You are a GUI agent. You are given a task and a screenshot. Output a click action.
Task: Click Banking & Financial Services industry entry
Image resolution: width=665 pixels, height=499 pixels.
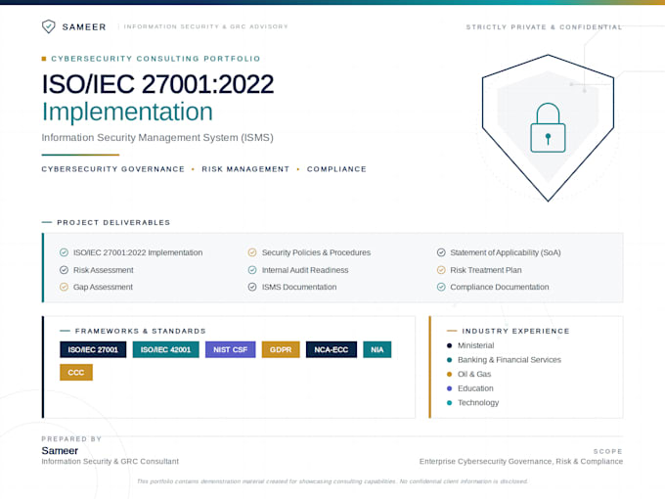tap(510, 360)
